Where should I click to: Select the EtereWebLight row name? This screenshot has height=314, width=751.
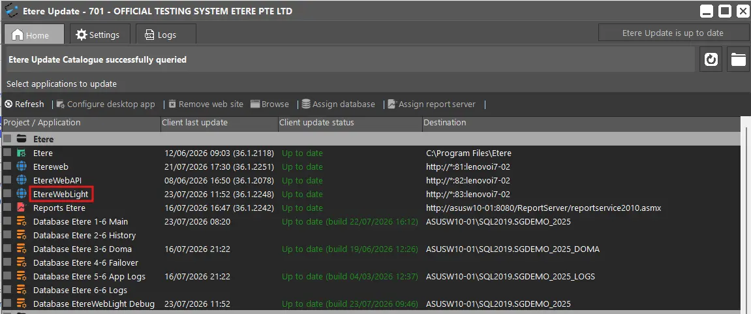[x=61, y=194]
